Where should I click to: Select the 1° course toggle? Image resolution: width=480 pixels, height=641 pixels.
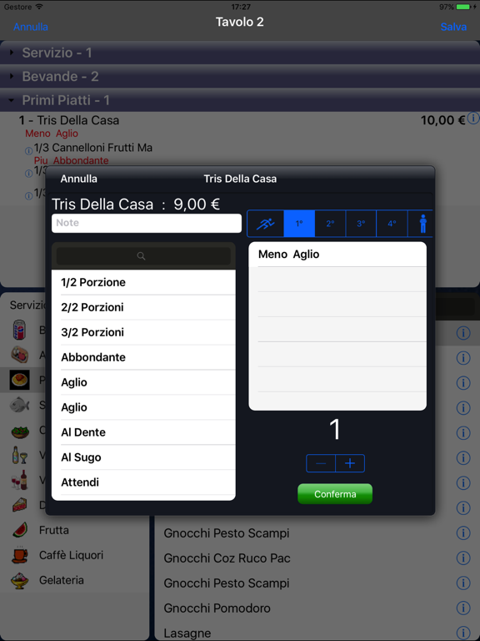coord(299,224)
